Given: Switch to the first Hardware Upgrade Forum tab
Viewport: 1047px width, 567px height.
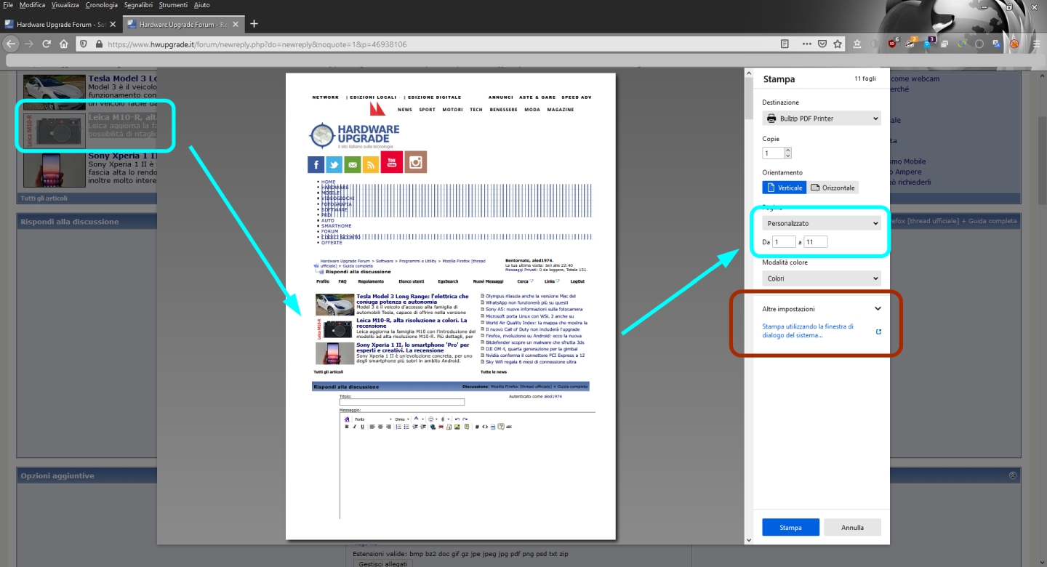Looking at the screenshot, I should coord(60,24).
